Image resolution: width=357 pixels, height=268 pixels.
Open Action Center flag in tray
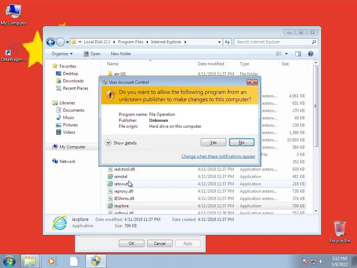(x=305, y=261)
